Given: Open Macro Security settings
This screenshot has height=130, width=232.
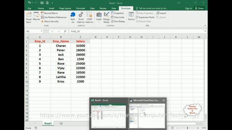Looking at the screenshot, I should [x=50, y=21].
